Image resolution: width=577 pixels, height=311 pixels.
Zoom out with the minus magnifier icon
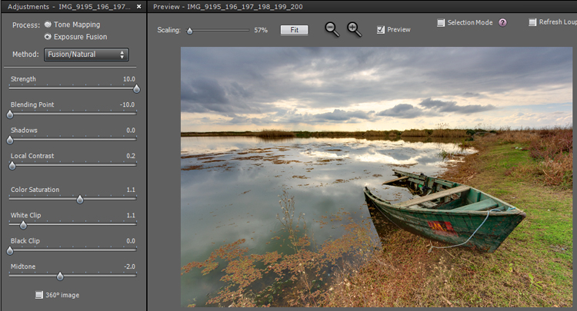[332, 29]
